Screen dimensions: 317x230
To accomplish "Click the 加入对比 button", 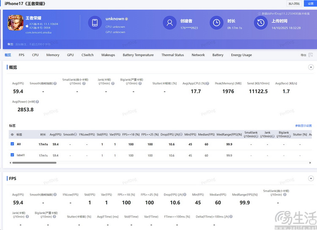I will tap(294, 3).
